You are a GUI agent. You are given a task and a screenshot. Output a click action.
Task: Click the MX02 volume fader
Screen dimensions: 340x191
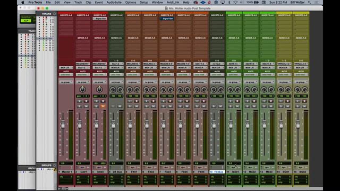[x=248, y=124]
